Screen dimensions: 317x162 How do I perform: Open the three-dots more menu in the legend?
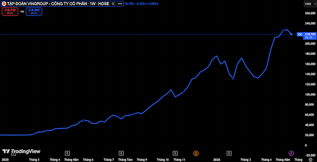pyautogui.click(x=120, y=4)
